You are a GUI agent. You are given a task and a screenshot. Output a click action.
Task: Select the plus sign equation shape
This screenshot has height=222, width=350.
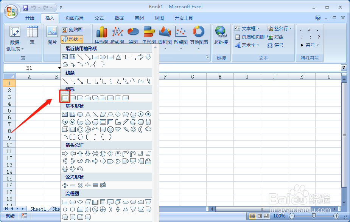[65, 185]
